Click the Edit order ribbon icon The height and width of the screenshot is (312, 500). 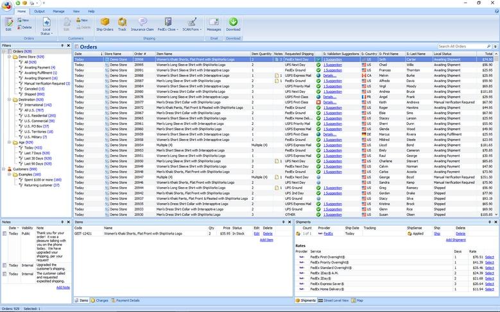pyautogui.click(x=8, y=24)
